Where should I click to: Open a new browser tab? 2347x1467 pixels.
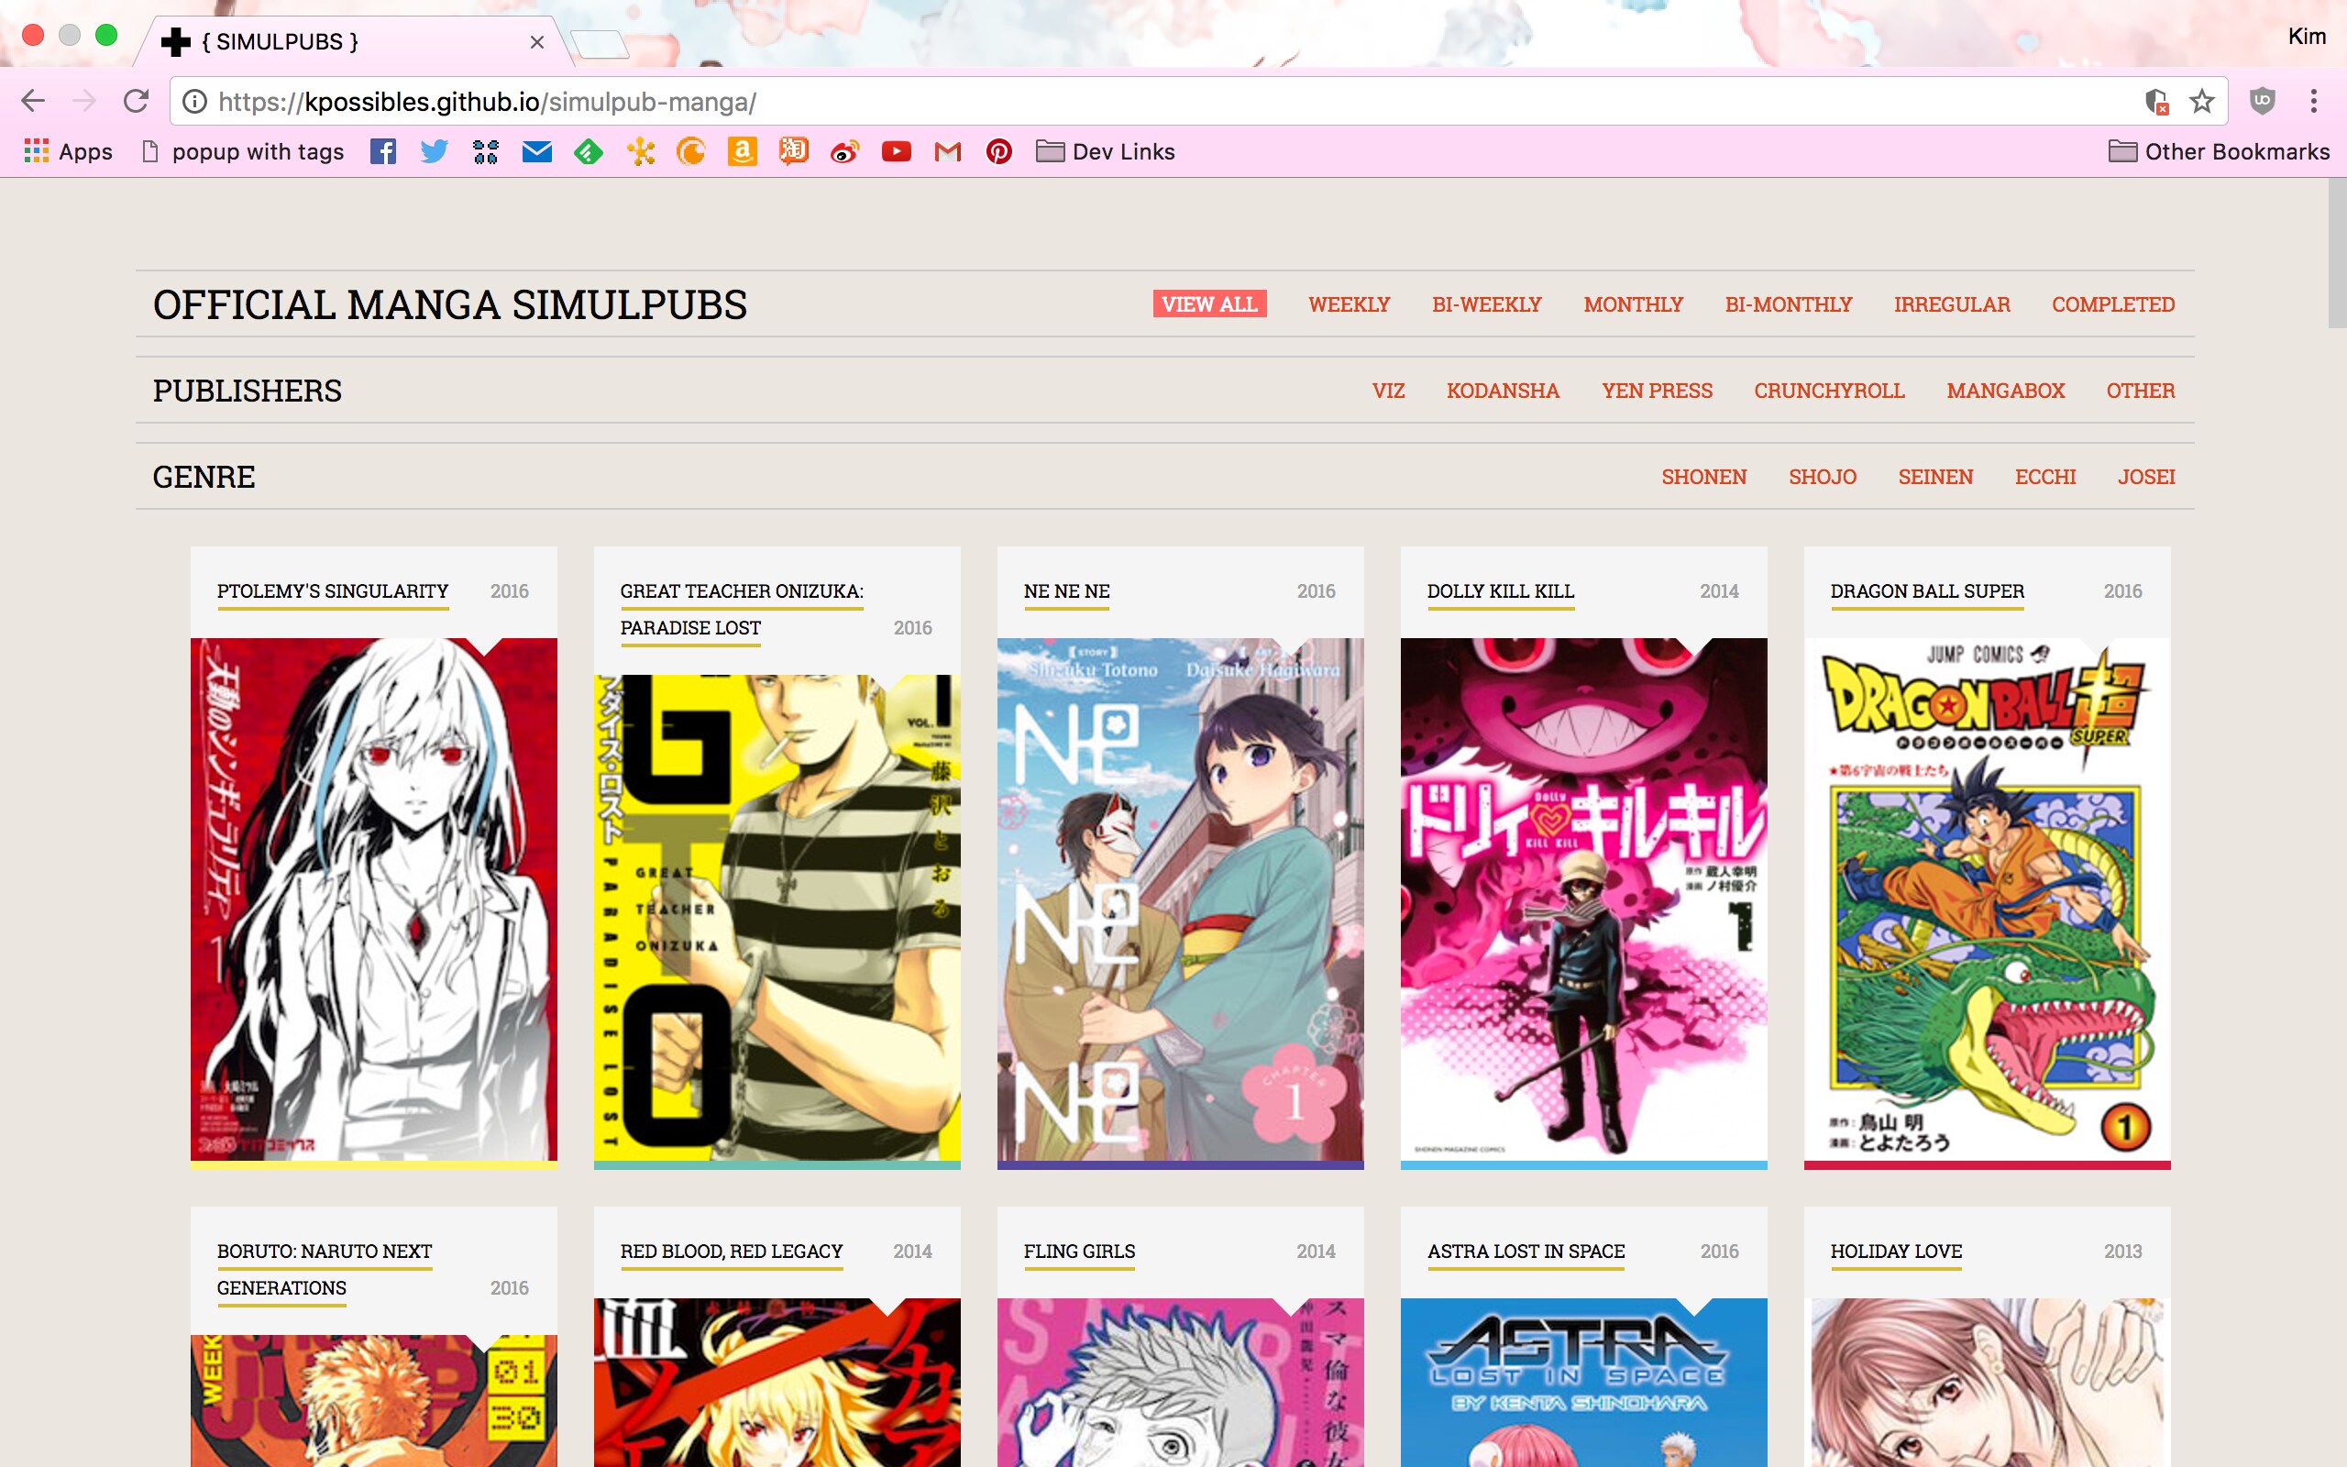(x=600, y=44)
